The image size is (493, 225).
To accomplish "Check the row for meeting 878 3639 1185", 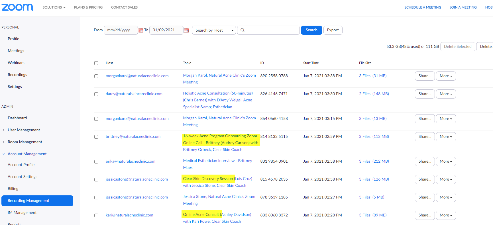I will (96, 197).
